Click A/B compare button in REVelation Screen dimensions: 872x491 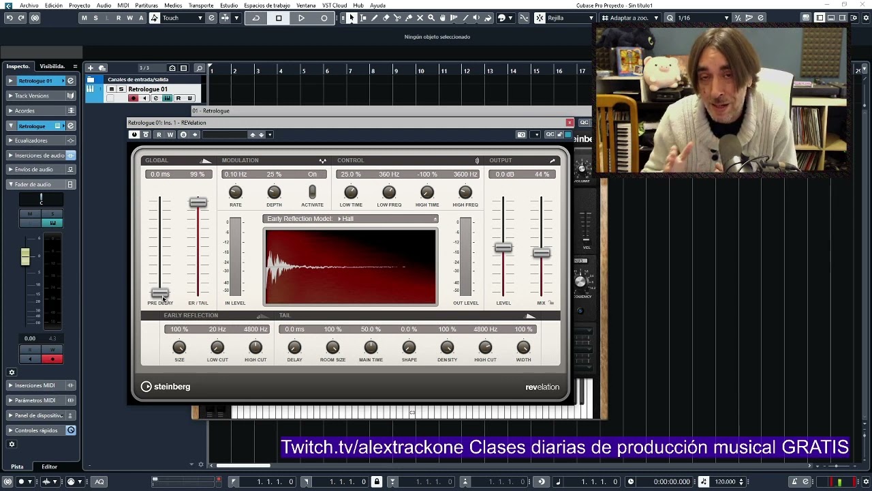coord(183,134)
